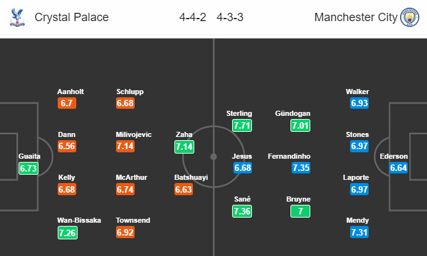427x256 pixels.
Task: Select the Milivojevic player name
Action: pyautogui.click(x=134, y=134)
